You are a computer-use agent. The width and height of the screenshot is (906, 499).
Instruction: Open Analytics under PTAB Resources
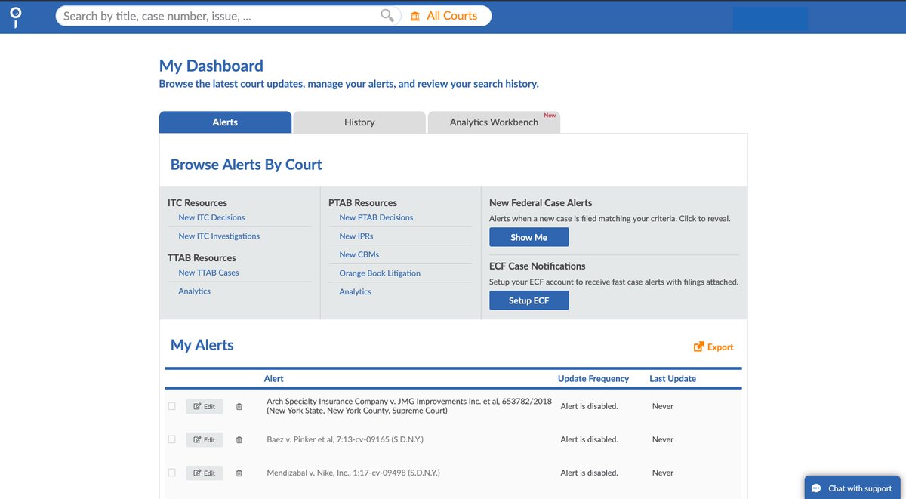pos(356,292)
